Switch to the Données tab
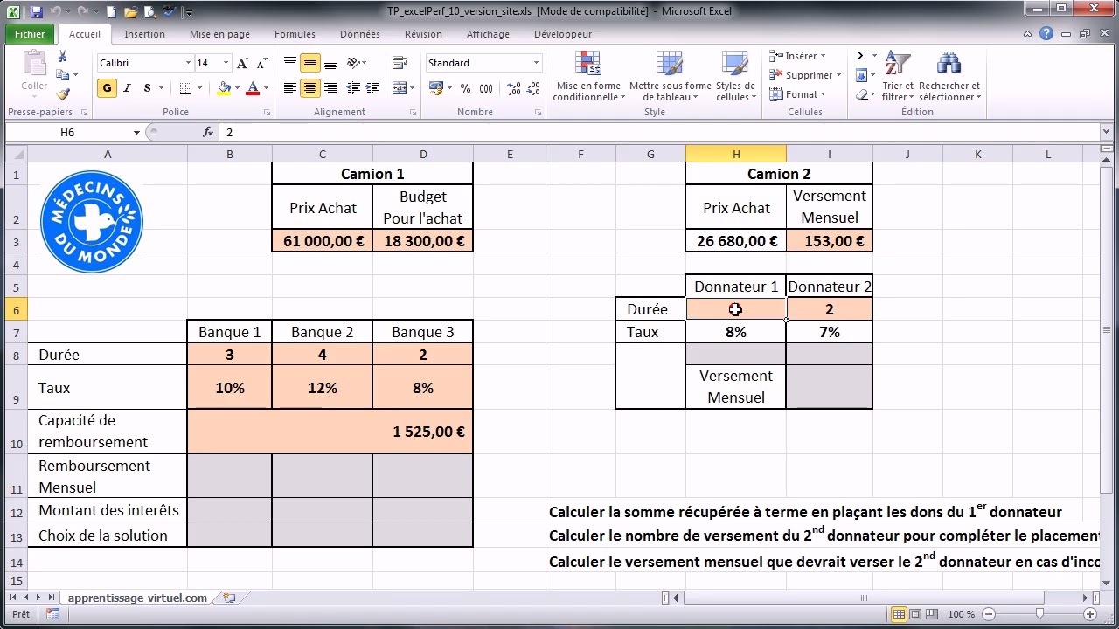1119x629 pixels. pyautogui.click(x=360, y=34)
